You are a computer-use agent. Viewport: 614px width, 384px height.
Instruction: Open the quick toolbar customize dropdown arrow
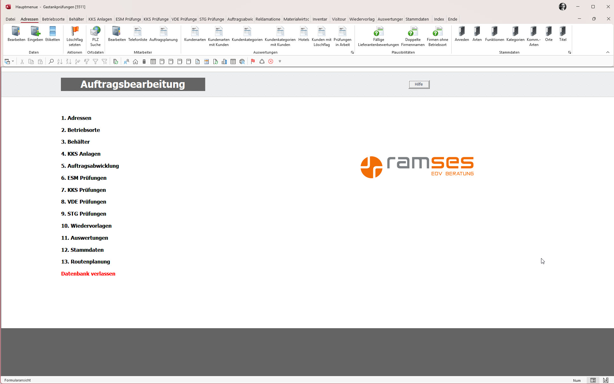(x=280, y=62)
